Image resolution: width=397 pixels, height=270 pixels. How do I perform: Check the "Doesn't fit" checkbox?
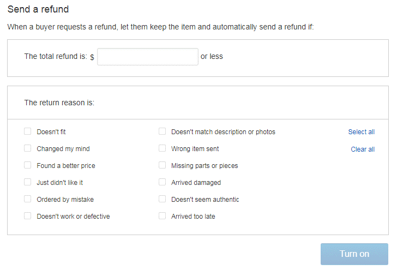point(28,131)
